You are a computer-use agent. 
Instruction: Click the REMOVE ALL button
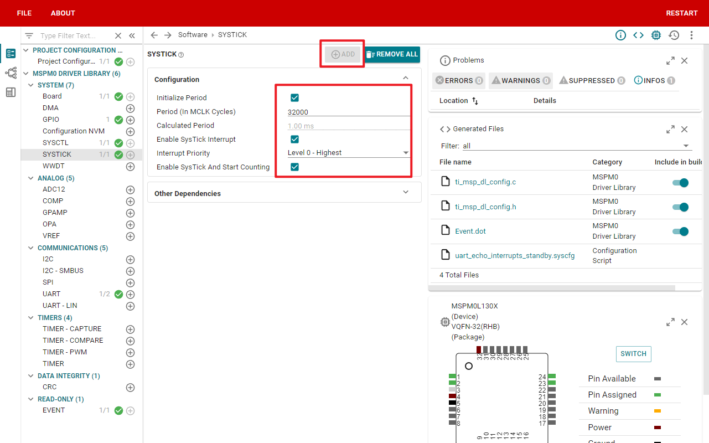tap(392, 54)
